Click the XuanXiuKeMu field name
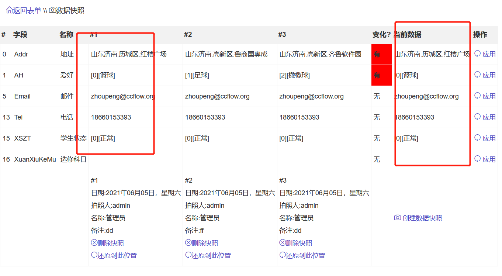Image resolution: width=502 pixels, height=276 pixels. tap(35, 159)
